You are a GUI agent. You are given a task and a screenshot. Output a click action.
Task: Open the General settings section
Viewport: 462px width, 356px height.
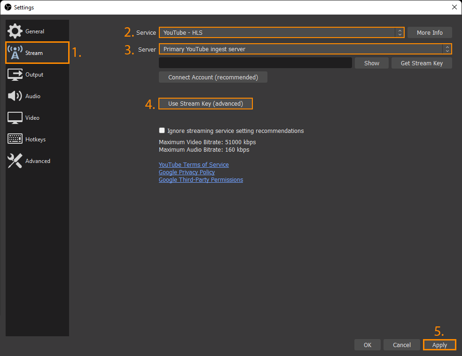tap(37, 31)
